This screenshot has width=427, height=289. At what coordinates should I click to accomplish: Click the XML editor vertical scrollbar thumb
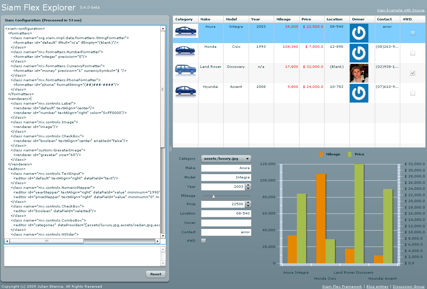(163, 89)
